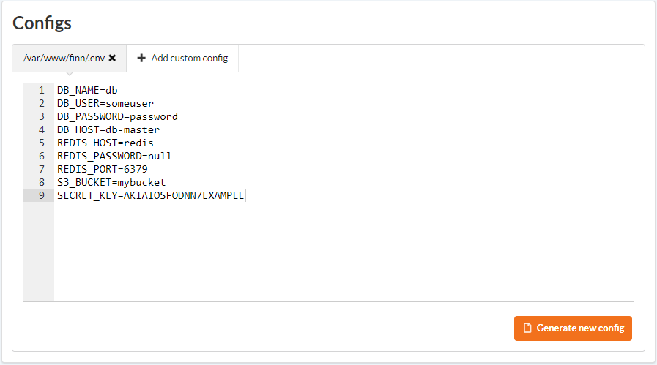
Task: Click line number 1 in the gutter
Action: pyautogui.click(x=42, y=91)
